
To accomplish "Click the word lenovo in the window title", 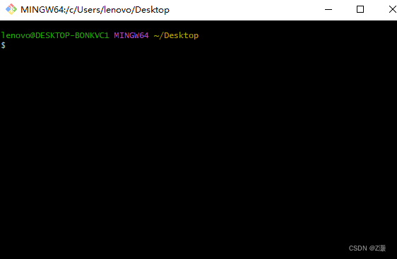I will 118,10.
